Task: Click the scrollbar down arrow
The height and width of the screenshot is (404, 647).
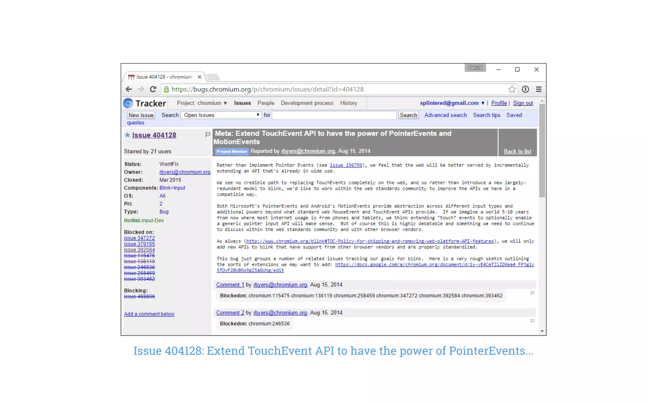Action: click(542, 331)
